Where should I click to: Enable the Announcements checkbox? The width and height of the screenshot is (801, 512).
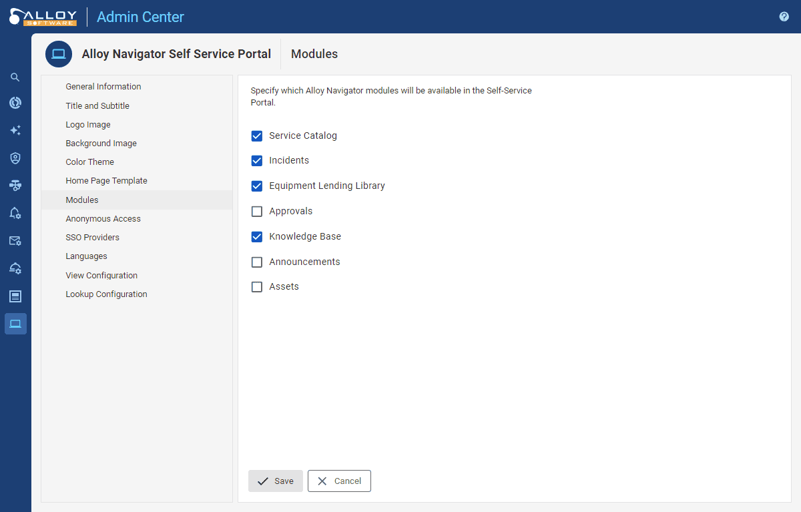click(x=257, y=262)
